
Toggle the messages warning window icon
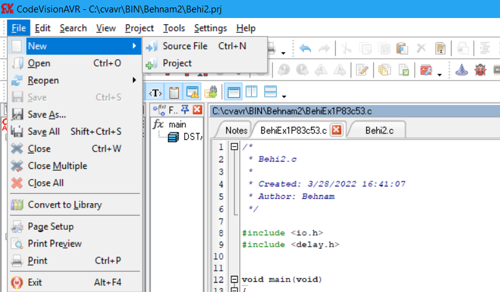point(193,93)
